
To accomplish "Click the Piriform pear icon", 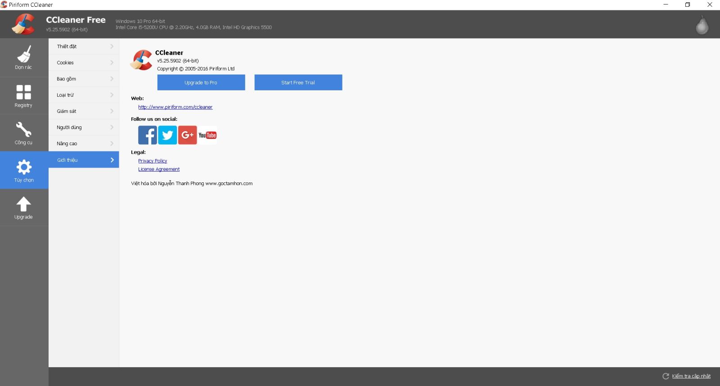I will [x=702, y=25].
